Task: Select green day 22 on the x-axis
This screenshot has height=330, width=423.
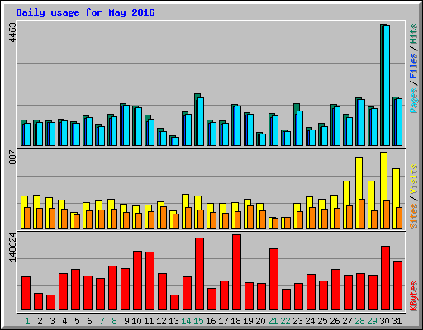Action: pos(285,321)
